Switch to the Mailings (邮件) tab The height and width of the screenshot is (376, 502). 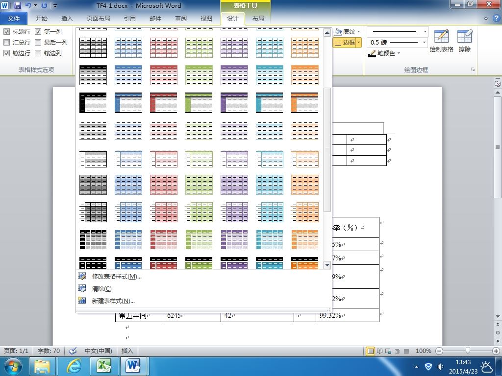tap(155, 19)
